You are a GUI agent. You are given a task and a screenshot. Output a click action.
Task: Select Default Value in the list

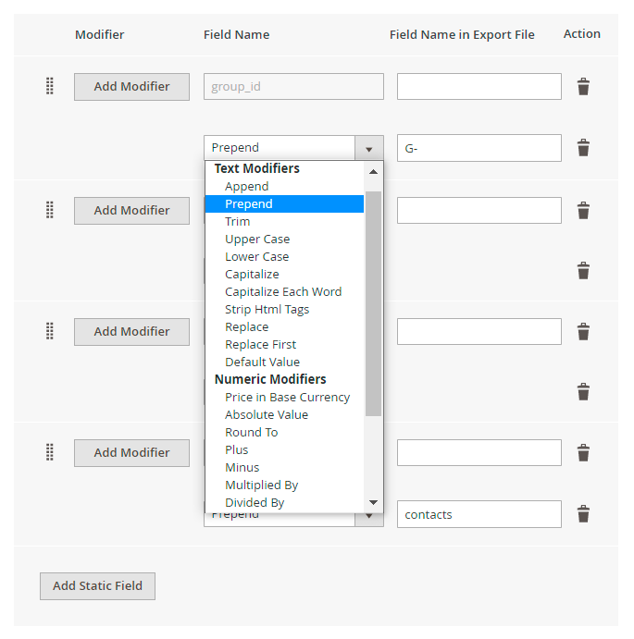[x=262, y=362]
